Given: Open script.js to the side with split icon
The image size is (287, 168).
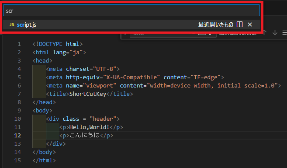Looking at the screenshot, I should (x=239, y=24).
